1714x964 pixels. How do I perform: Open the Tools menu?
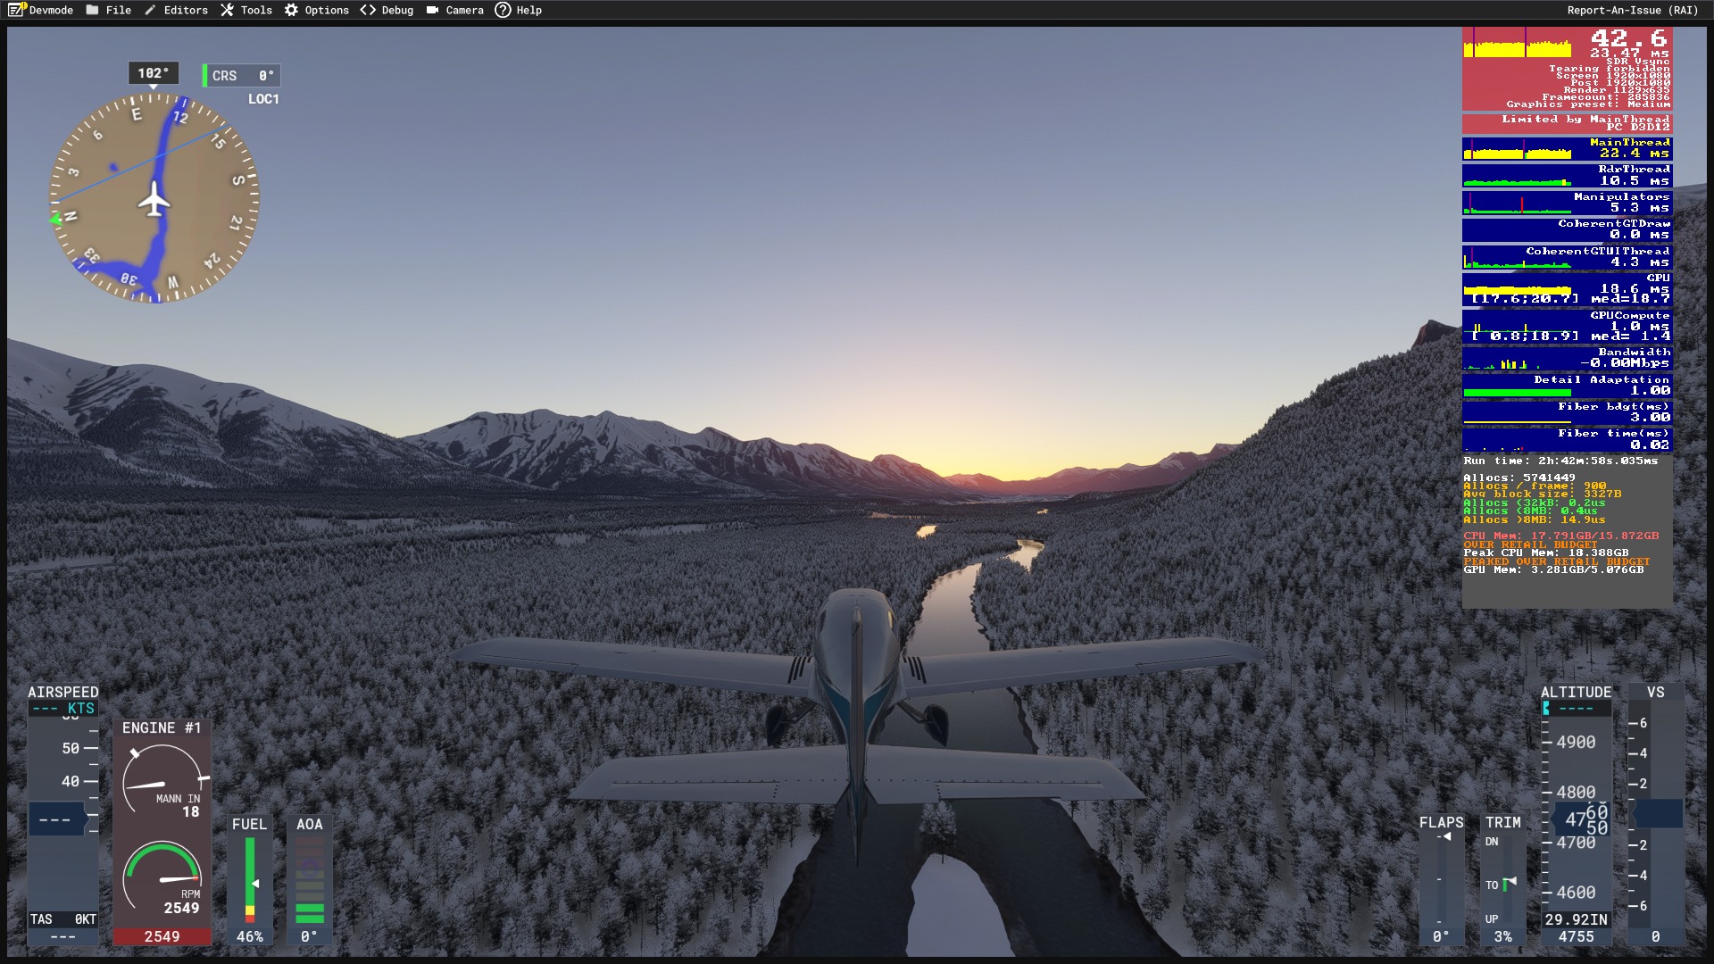point(246,10)
